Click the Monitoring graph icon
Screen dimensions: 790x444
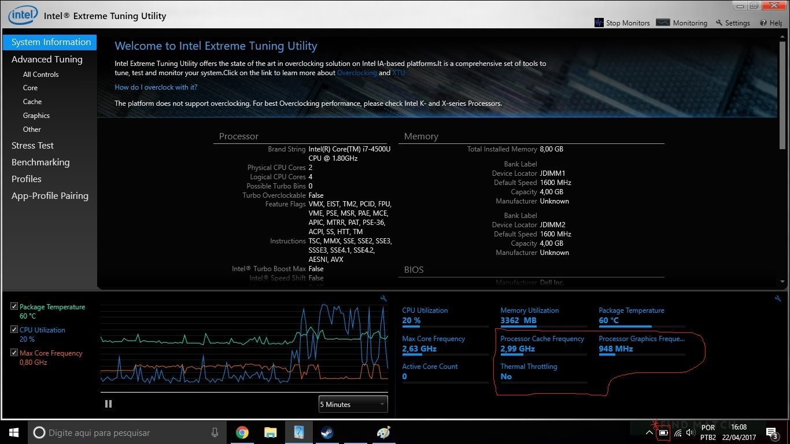click(x=663, y=23)
